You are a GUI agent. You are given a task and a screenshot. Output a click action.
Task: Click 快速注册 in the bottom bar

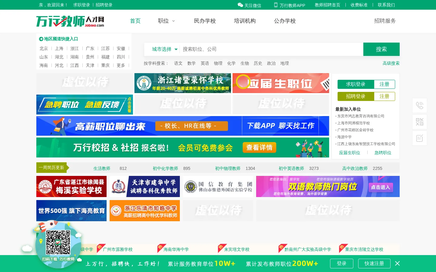tap(374, 264)
